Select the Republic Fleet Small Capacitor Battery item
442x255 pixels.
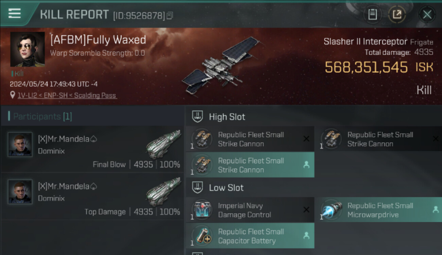[x=250, y=236]
